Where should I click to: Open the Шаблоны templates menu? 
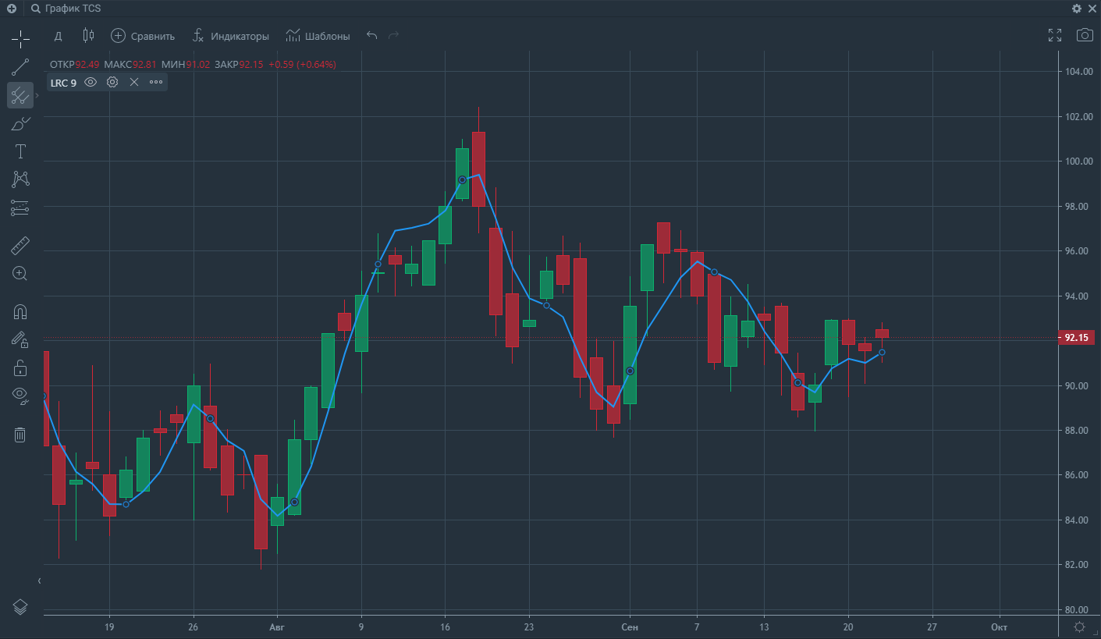point(318,36)
